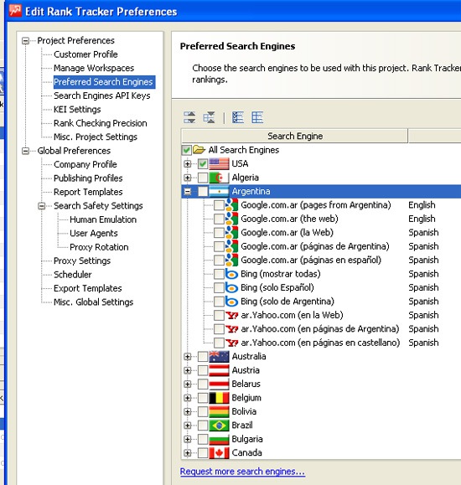Click the USA flag icon
This screenshot has height=485, width=461.
219,164
